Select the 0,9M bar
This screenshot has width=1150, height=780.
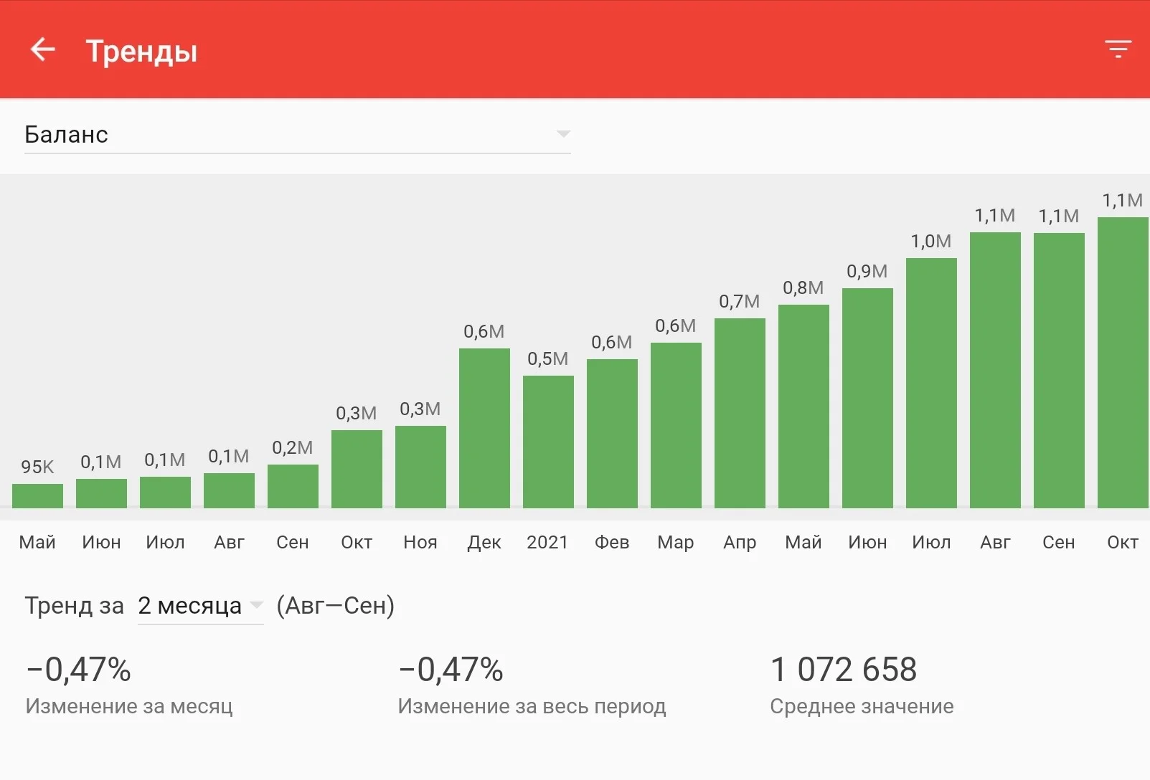click(x=867, y=398)
